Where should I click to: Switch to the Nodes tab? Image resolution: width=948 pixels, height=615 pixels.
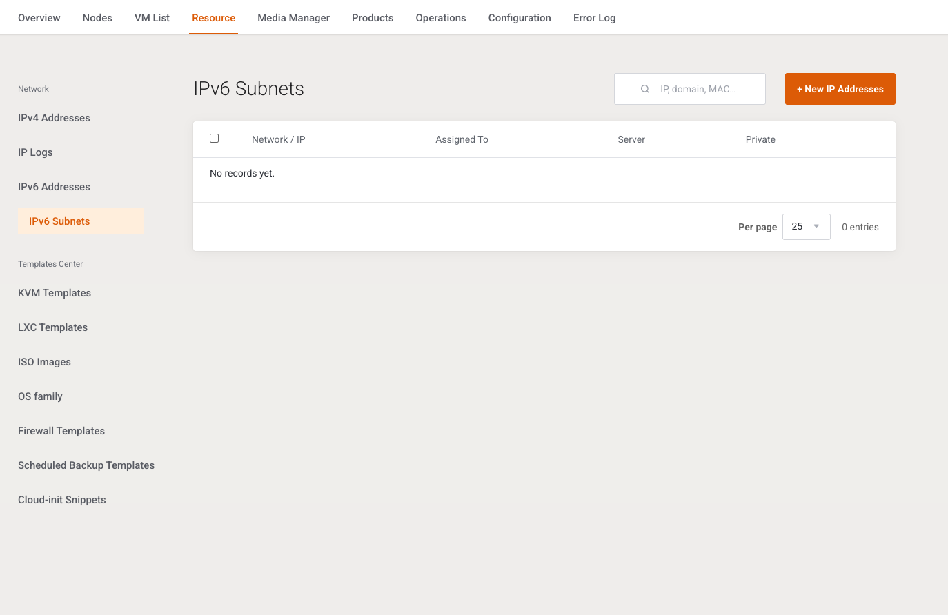coord(97,18)
